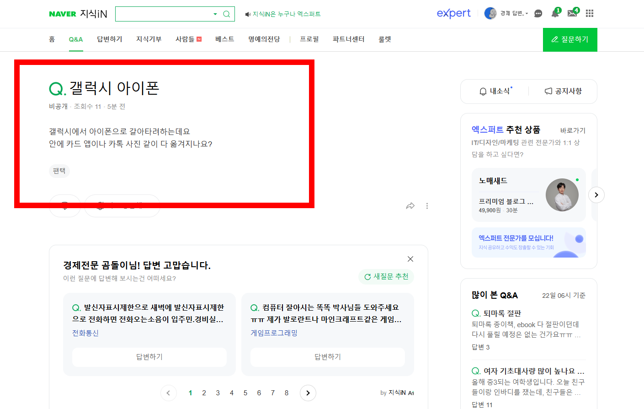Click the 전화통신 category link
Screen dimensions: 644x409
85,333
